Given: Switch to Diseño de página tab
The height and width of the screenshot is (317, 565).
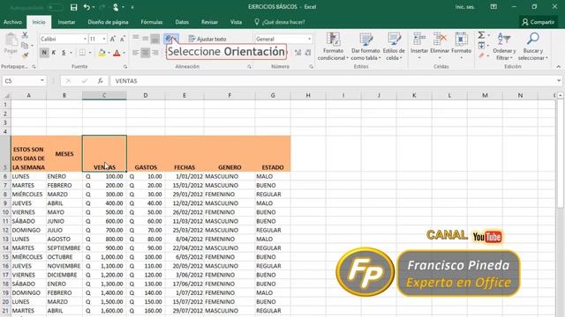Looking at the screenshot, I should click(108, 22).
